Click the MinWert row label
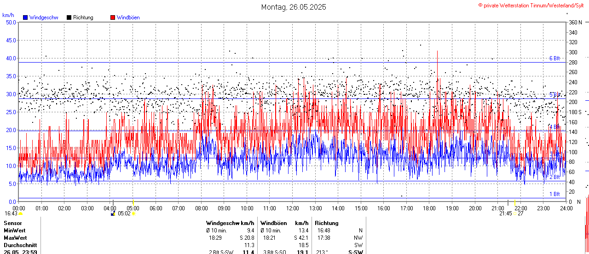This screenshot has height=254, width=589. click(x=15, y=230)
